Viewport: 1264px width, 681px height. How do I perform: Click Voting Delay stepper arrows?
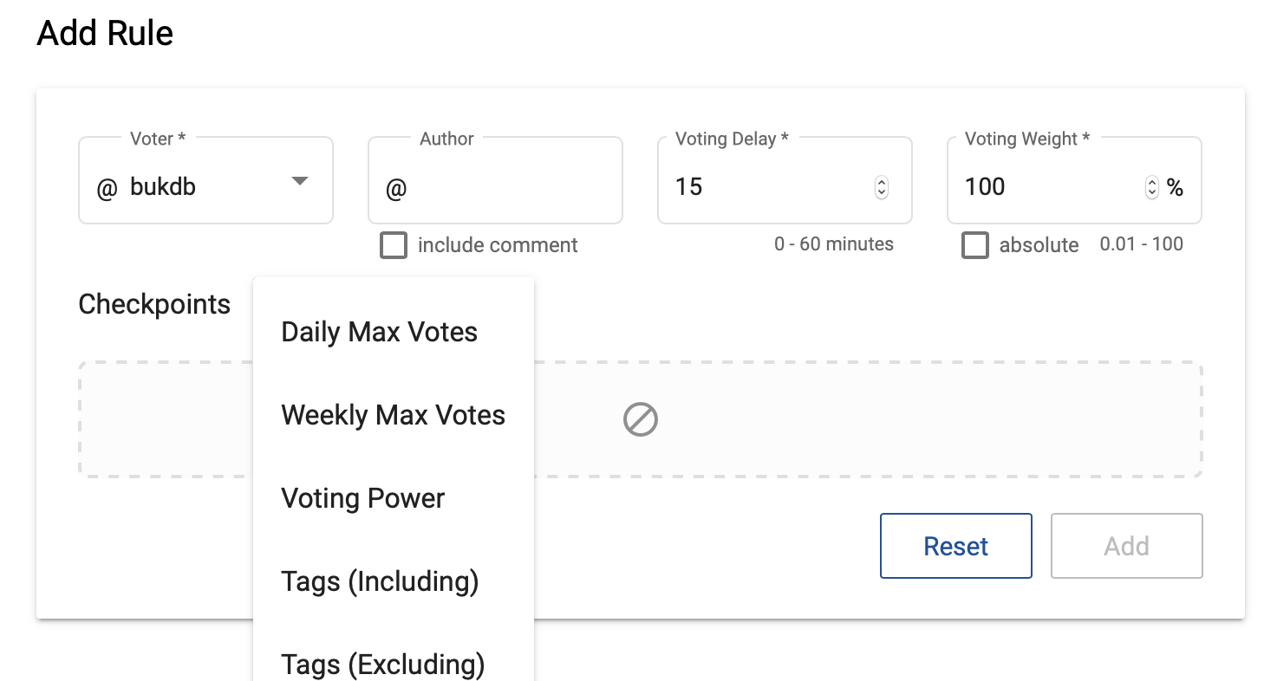tap(882, 187)
